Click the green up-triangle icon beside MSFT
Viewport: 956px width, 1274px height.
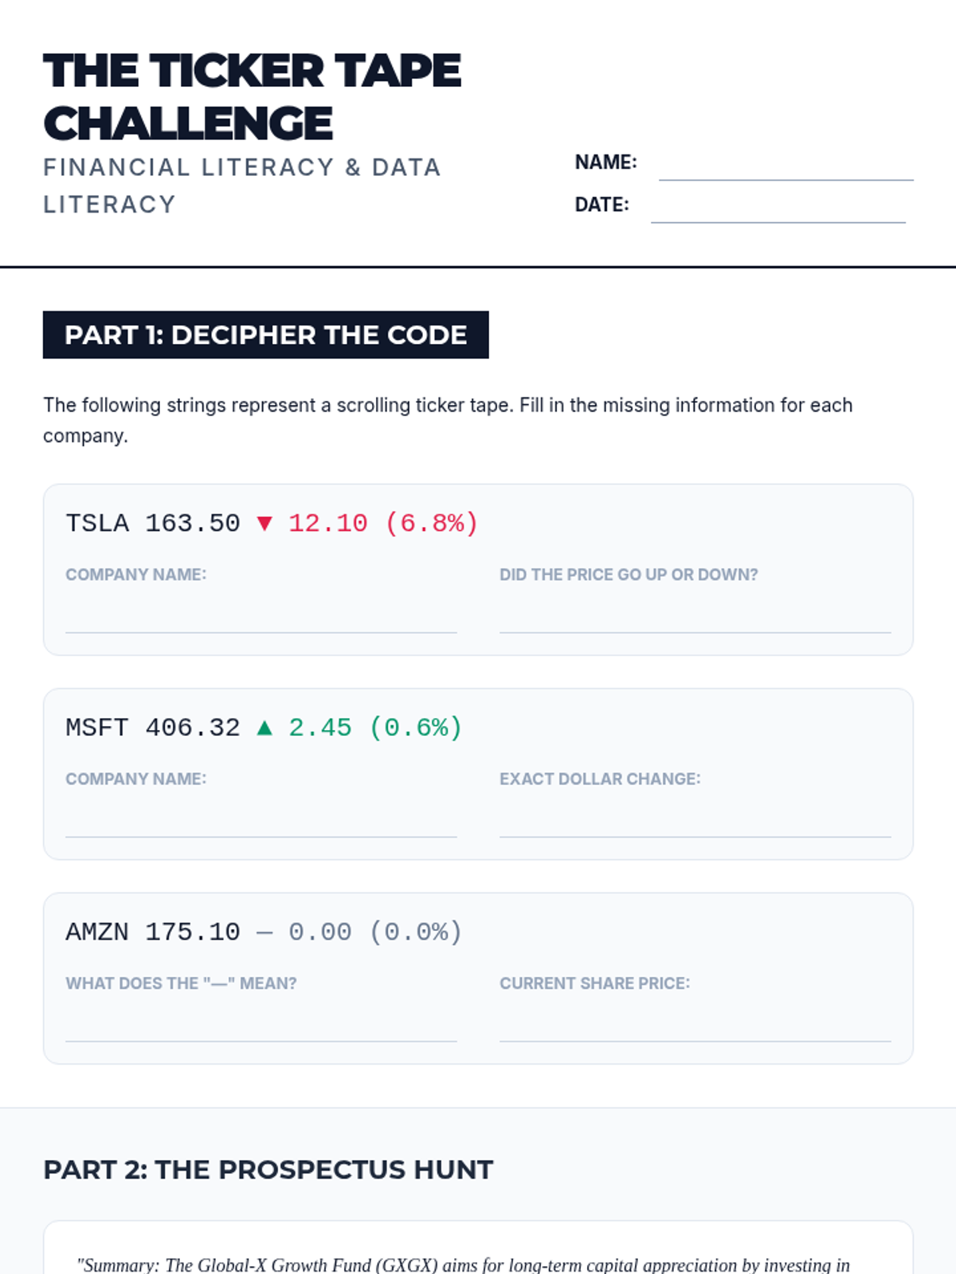point(264,727)
